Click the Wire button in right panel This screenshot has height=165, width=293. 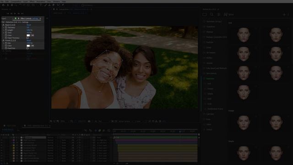[x=229, y=14]
